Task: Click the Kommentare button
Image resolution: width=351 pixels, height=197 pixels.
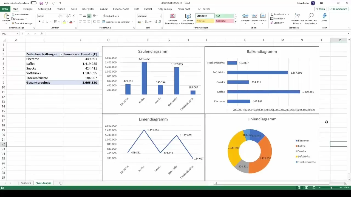Action: pyautogui.click(x=338, y=9)
